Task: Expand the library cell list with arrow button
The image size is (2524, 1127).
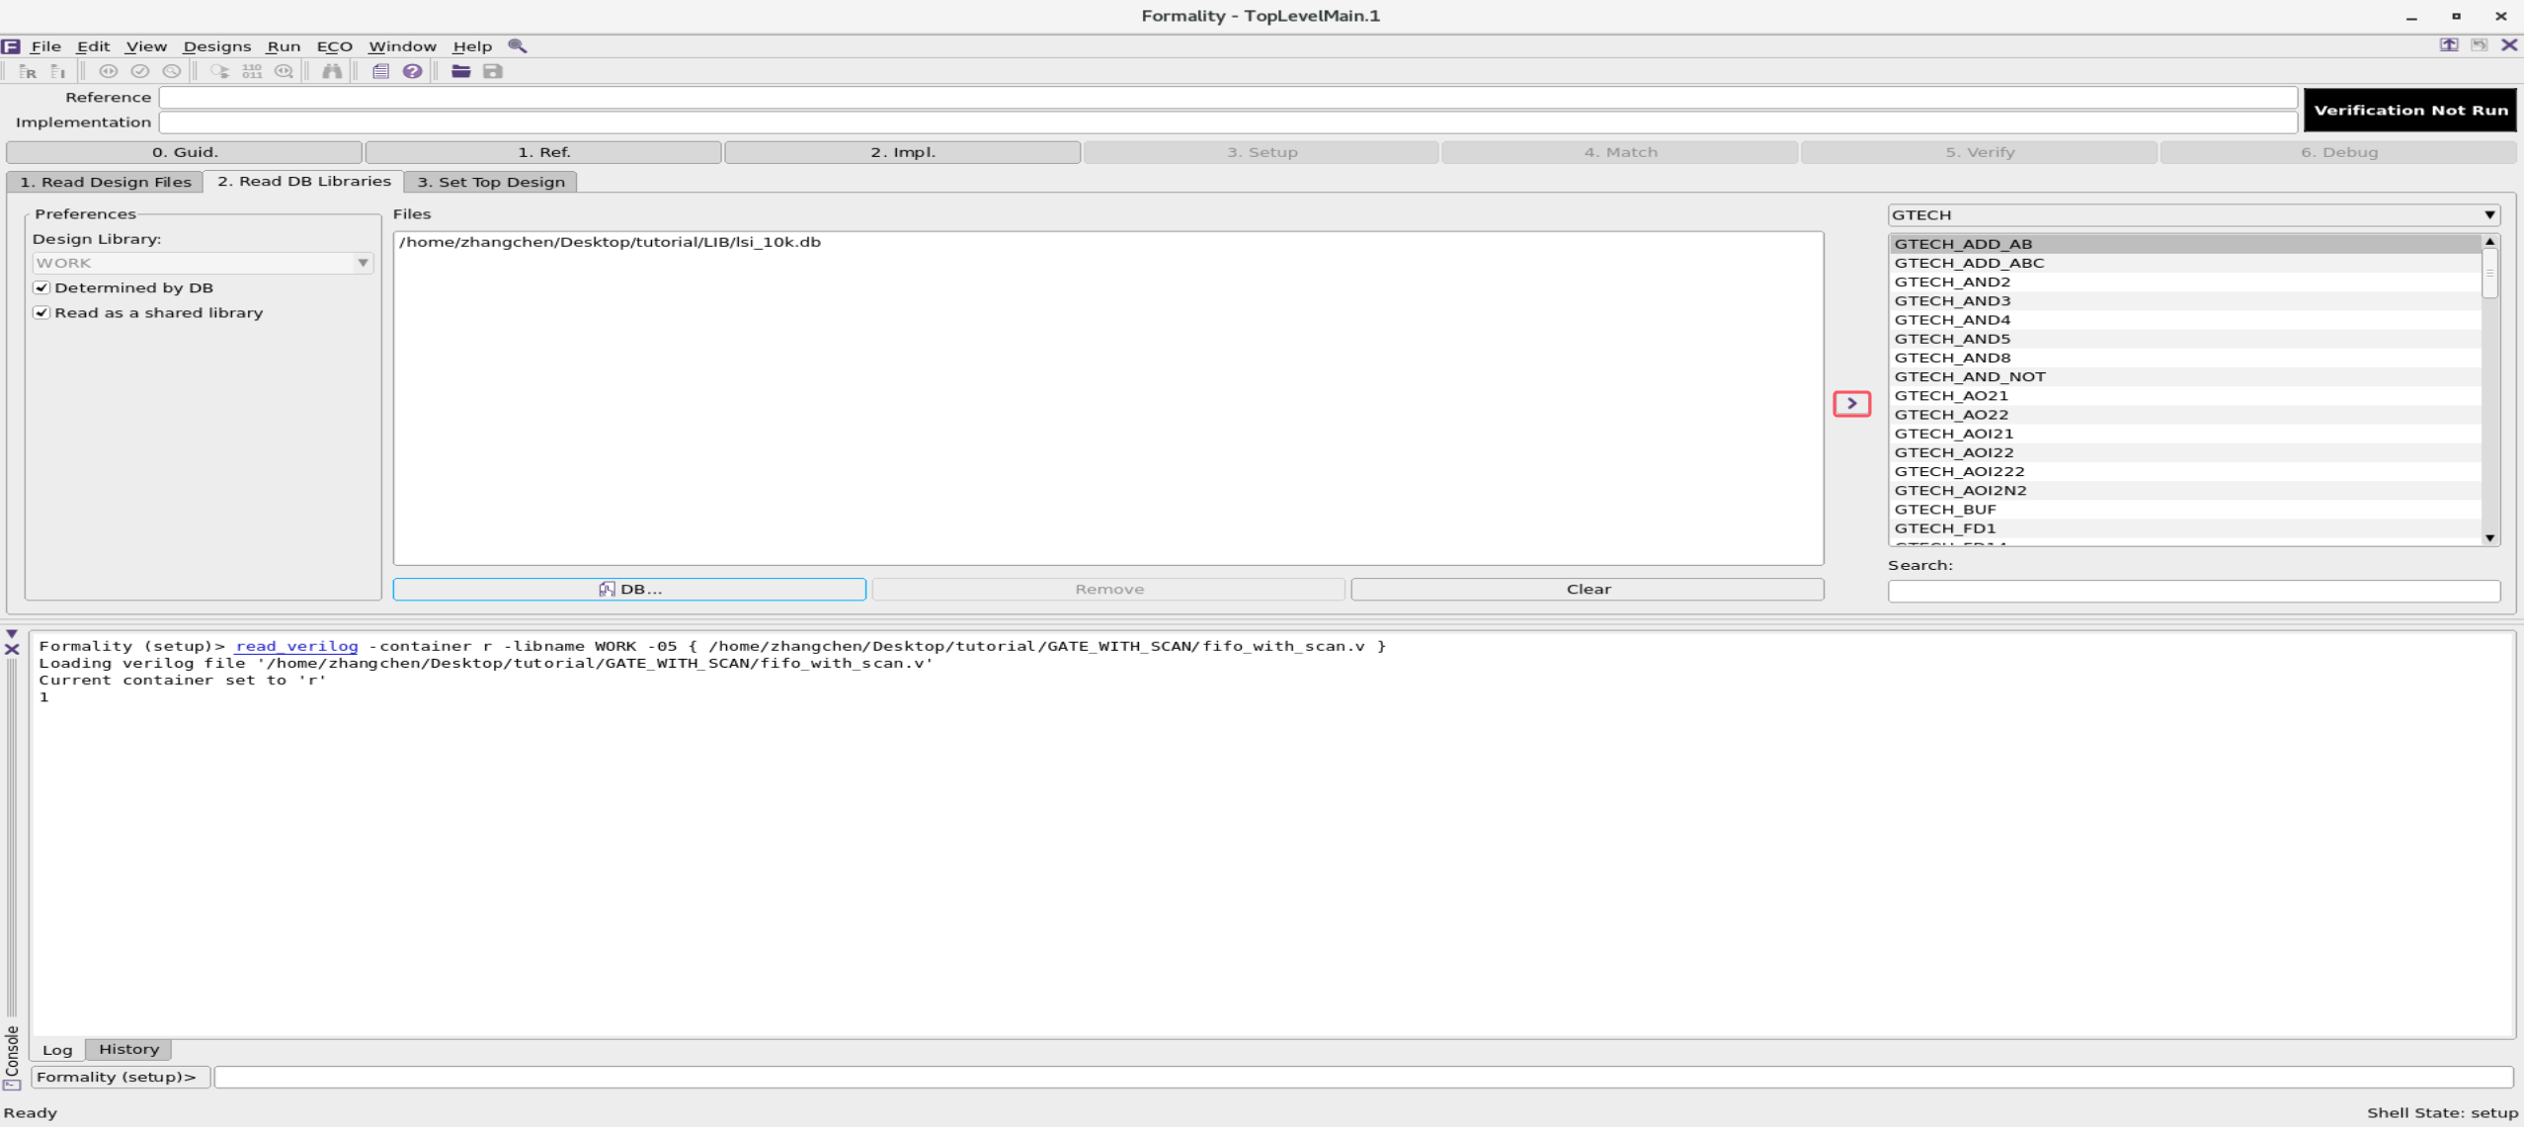Action: tap(1852, 403)
